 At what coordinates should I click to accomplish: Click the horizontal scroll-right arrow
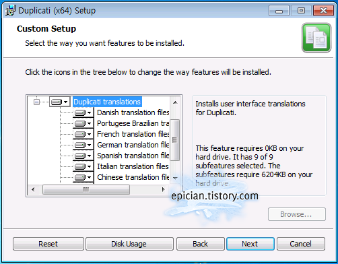164,190
